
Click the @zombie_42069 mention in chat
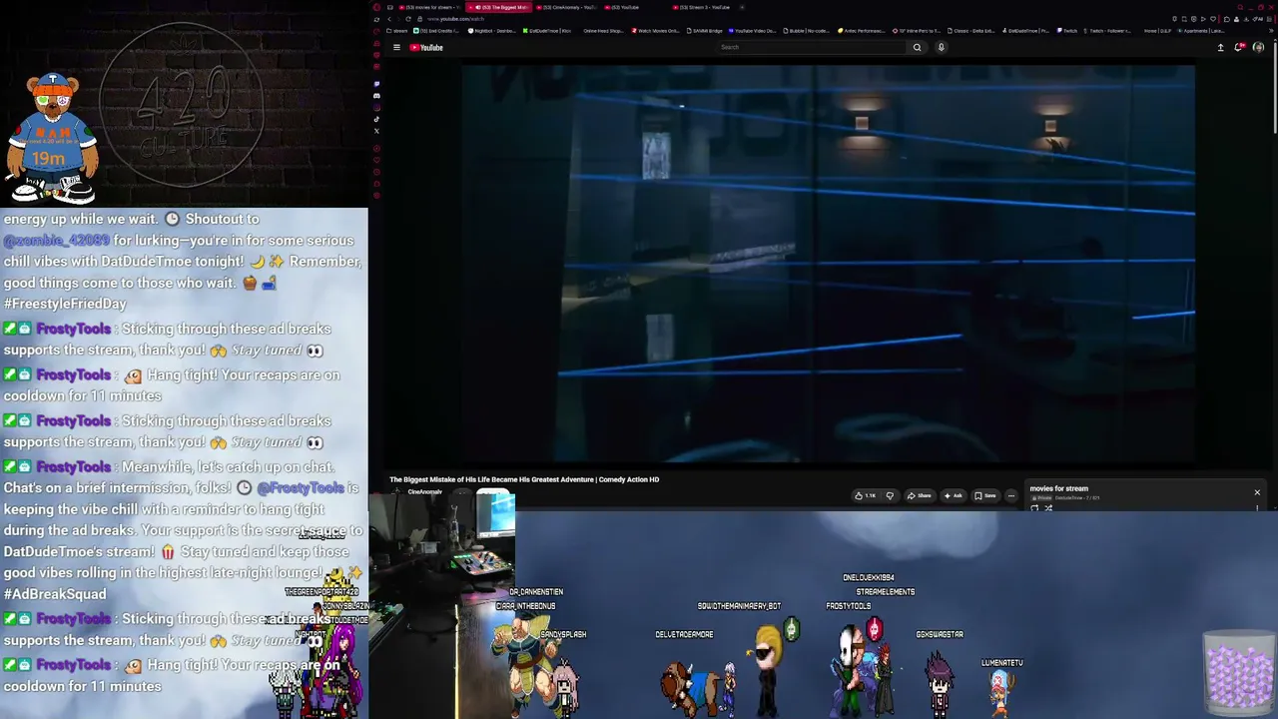[56, 240]
